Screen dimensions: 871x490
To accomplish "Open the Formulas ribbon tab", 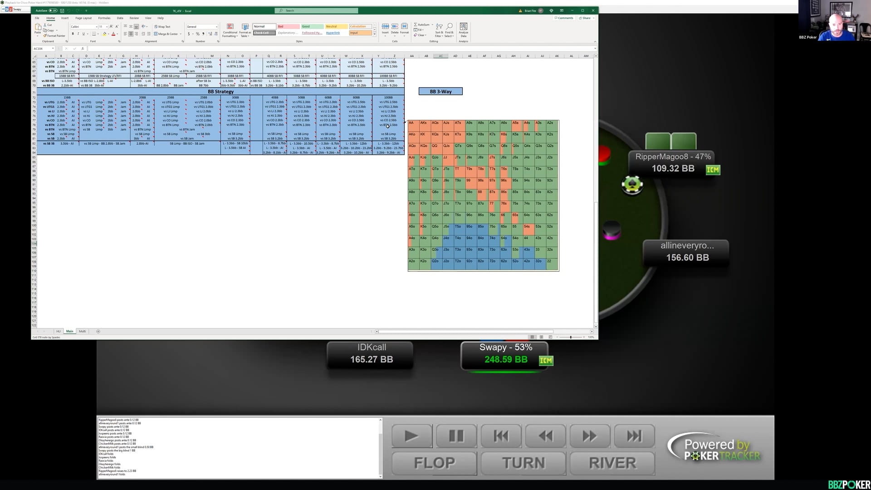I will 104,18.
